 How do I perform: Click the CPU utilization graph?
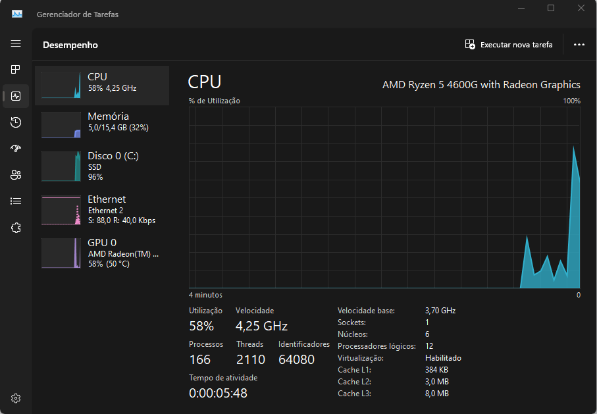[384, 197]
